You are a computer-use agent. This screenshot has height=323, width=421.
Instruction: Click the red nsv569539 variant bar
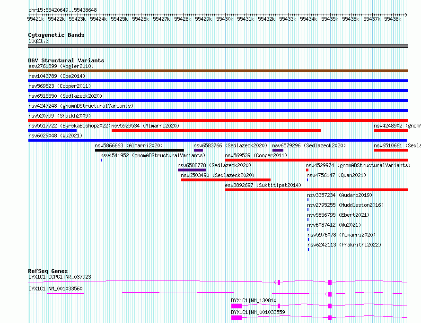[x=316, y=160]
